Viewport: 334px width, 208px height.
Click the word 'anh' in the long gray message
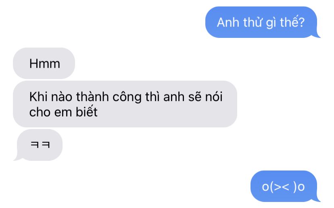click(174, 97)
